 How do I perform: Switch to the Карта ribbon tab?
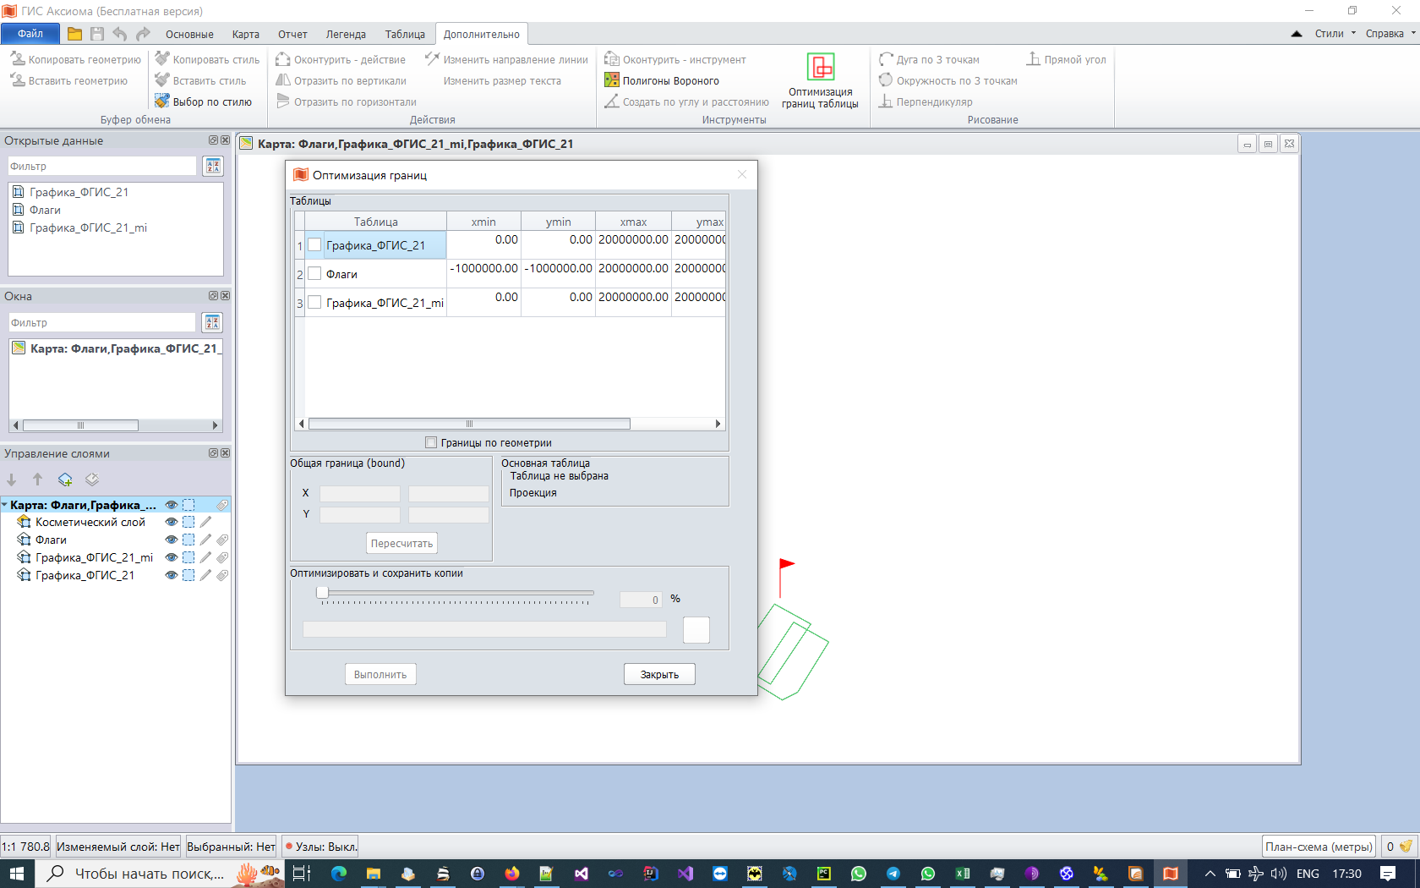pos(245,35)
